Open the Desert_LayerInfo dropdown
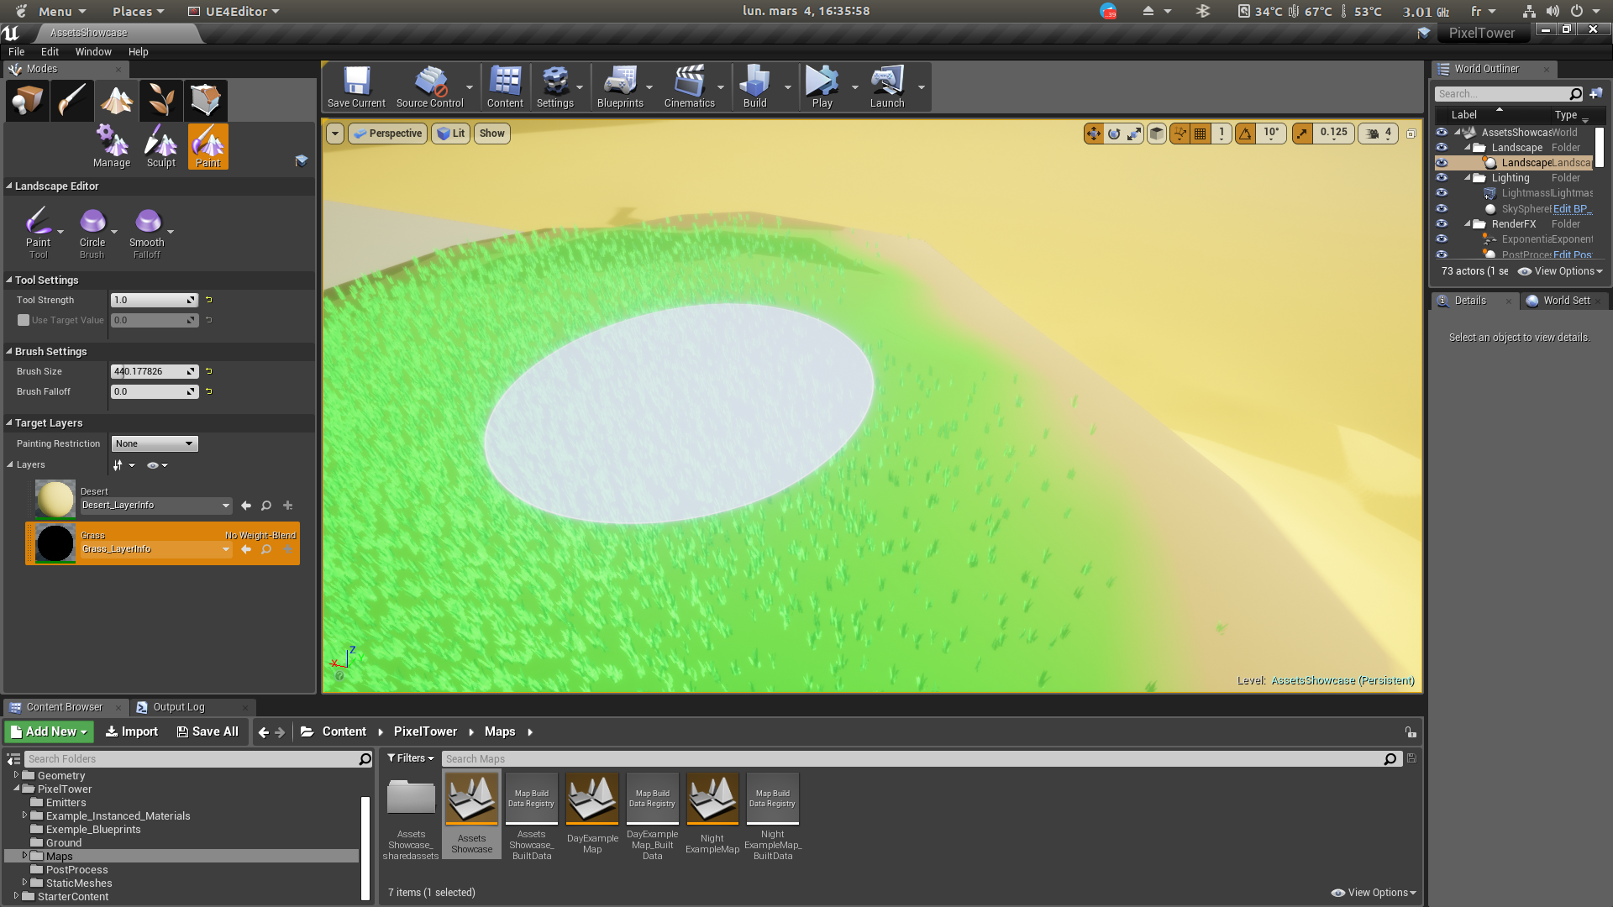 point(156,506)
